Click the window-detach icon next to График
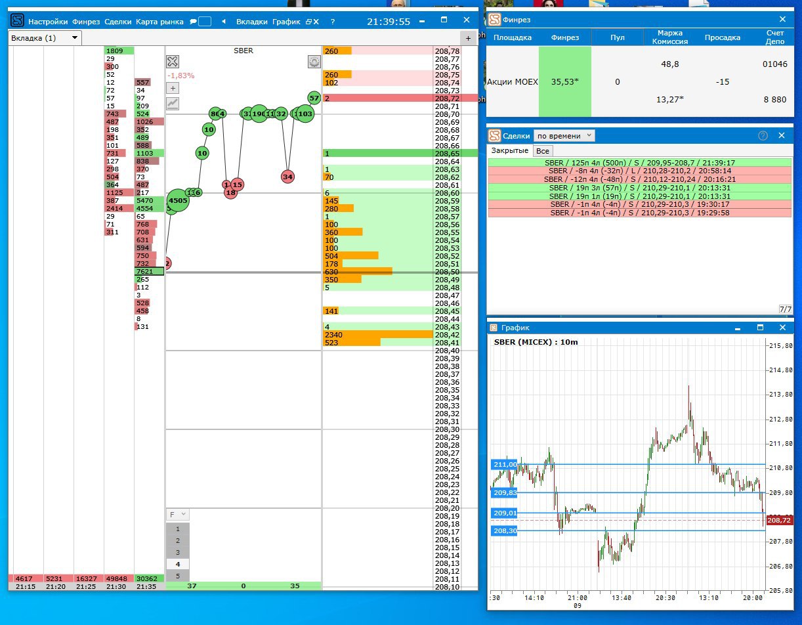 (x=308, y=22)
